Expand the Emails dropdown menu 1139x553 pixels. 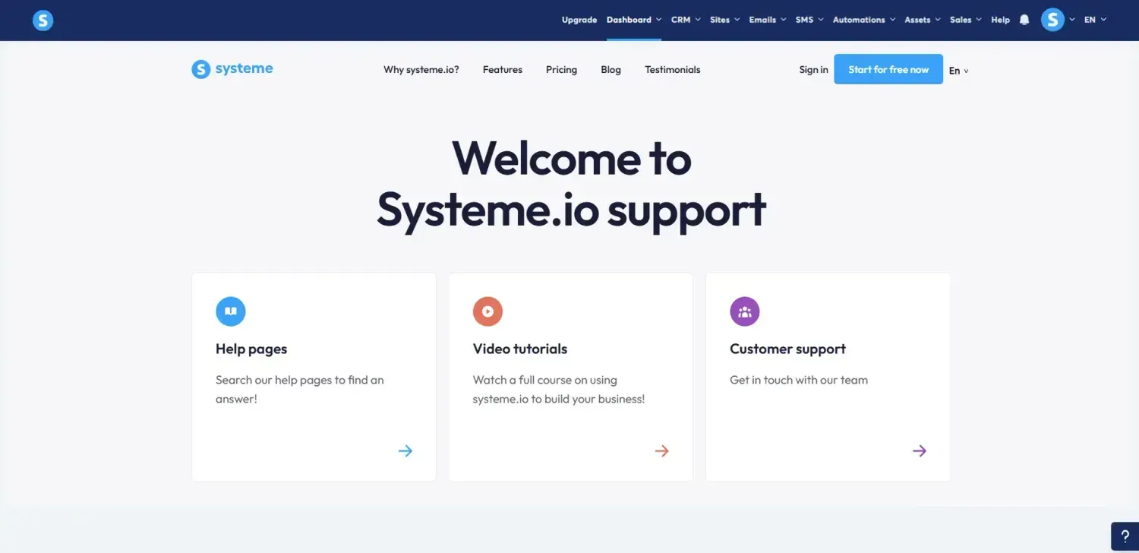[x=768, y=20]
